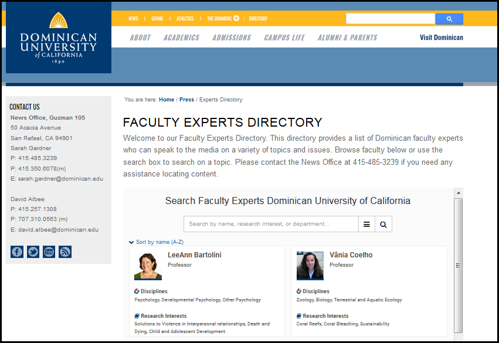Click the Visit Dominican link
The width and height of the screenshot is (499, 343).
coord(442,38)
